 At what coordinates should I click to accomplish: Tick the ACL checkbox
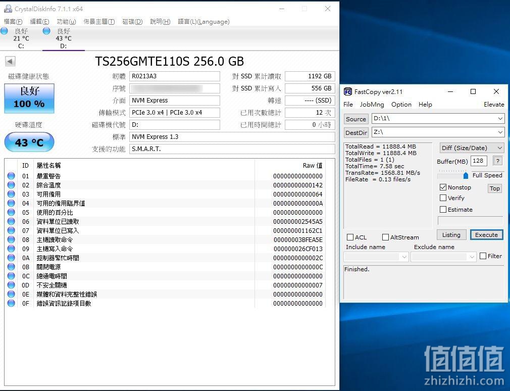point(350,237)
